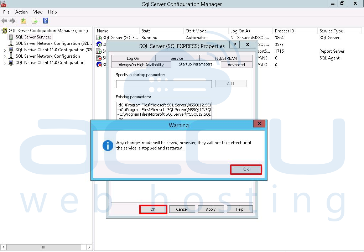Open the View menu

click(x=38, y=12)
